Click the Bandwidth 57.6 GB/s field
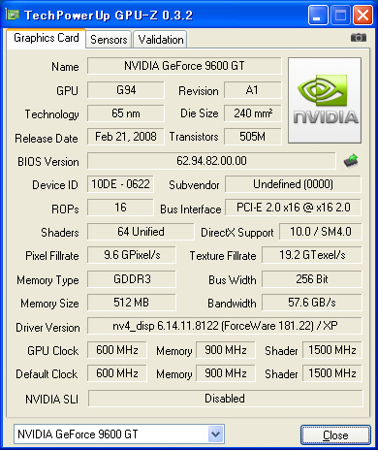 (x=312, y=303)
